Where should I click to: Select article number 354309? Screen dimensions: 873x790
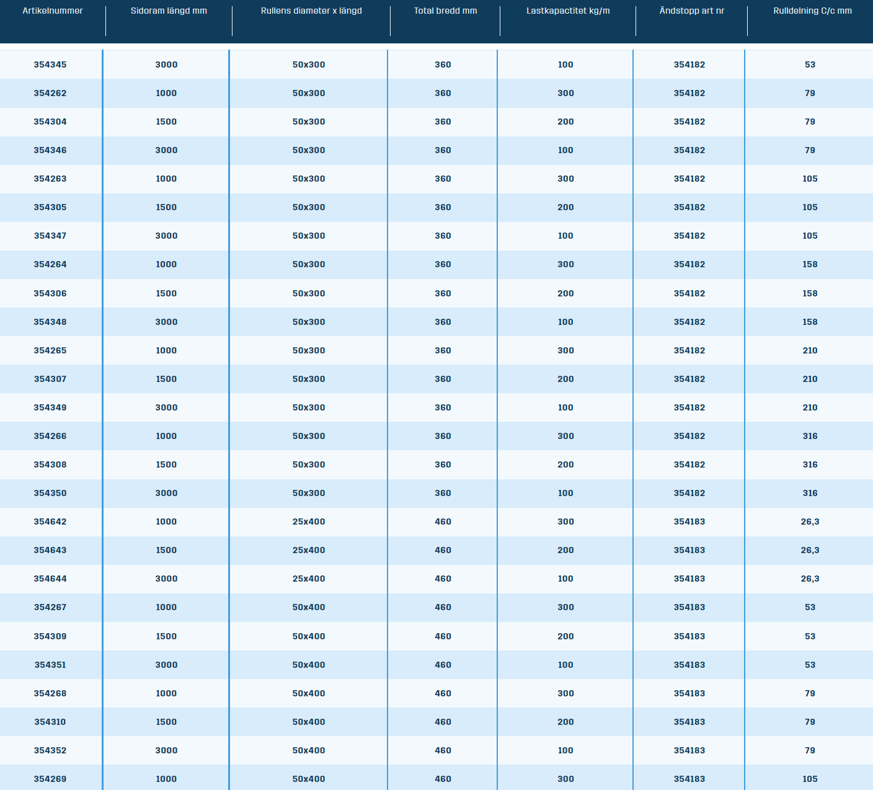click(x=50, y=636)
